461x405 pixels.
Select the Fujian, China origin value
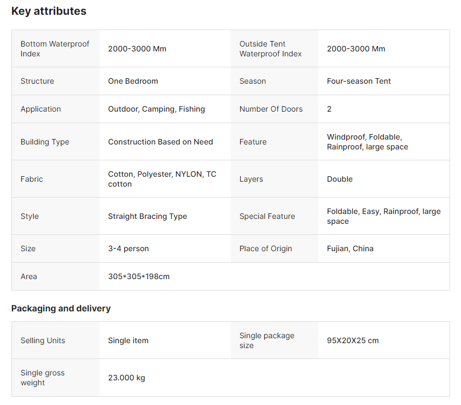[350, 248]
